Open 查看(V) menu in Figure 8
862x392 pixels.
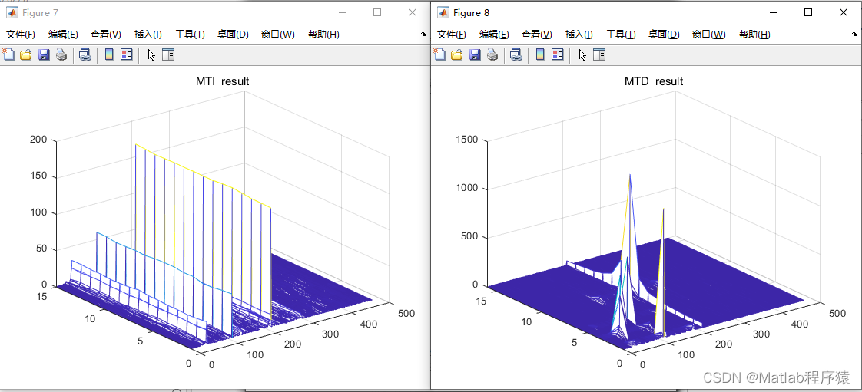click(536, 35)
